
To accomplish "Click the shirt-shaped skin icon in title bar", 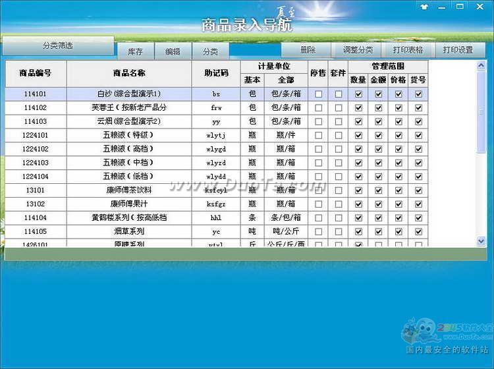I will coord(424,7).
